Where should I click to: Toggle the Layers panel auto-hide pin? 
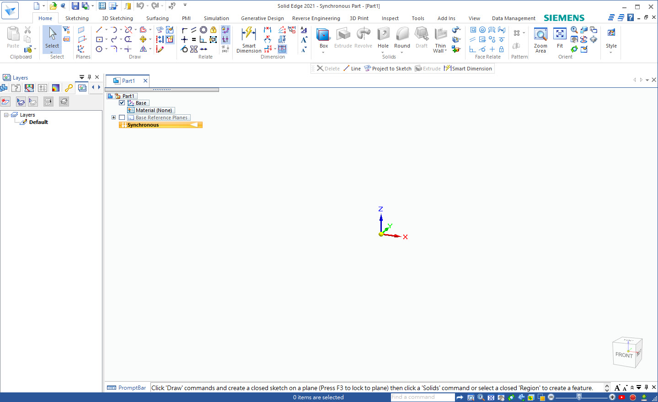[89, 77]
